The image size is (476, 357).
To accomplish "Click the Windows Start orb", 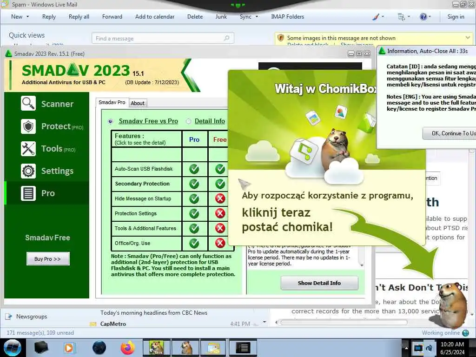I will pyautogui.click(x=12, y=348).
